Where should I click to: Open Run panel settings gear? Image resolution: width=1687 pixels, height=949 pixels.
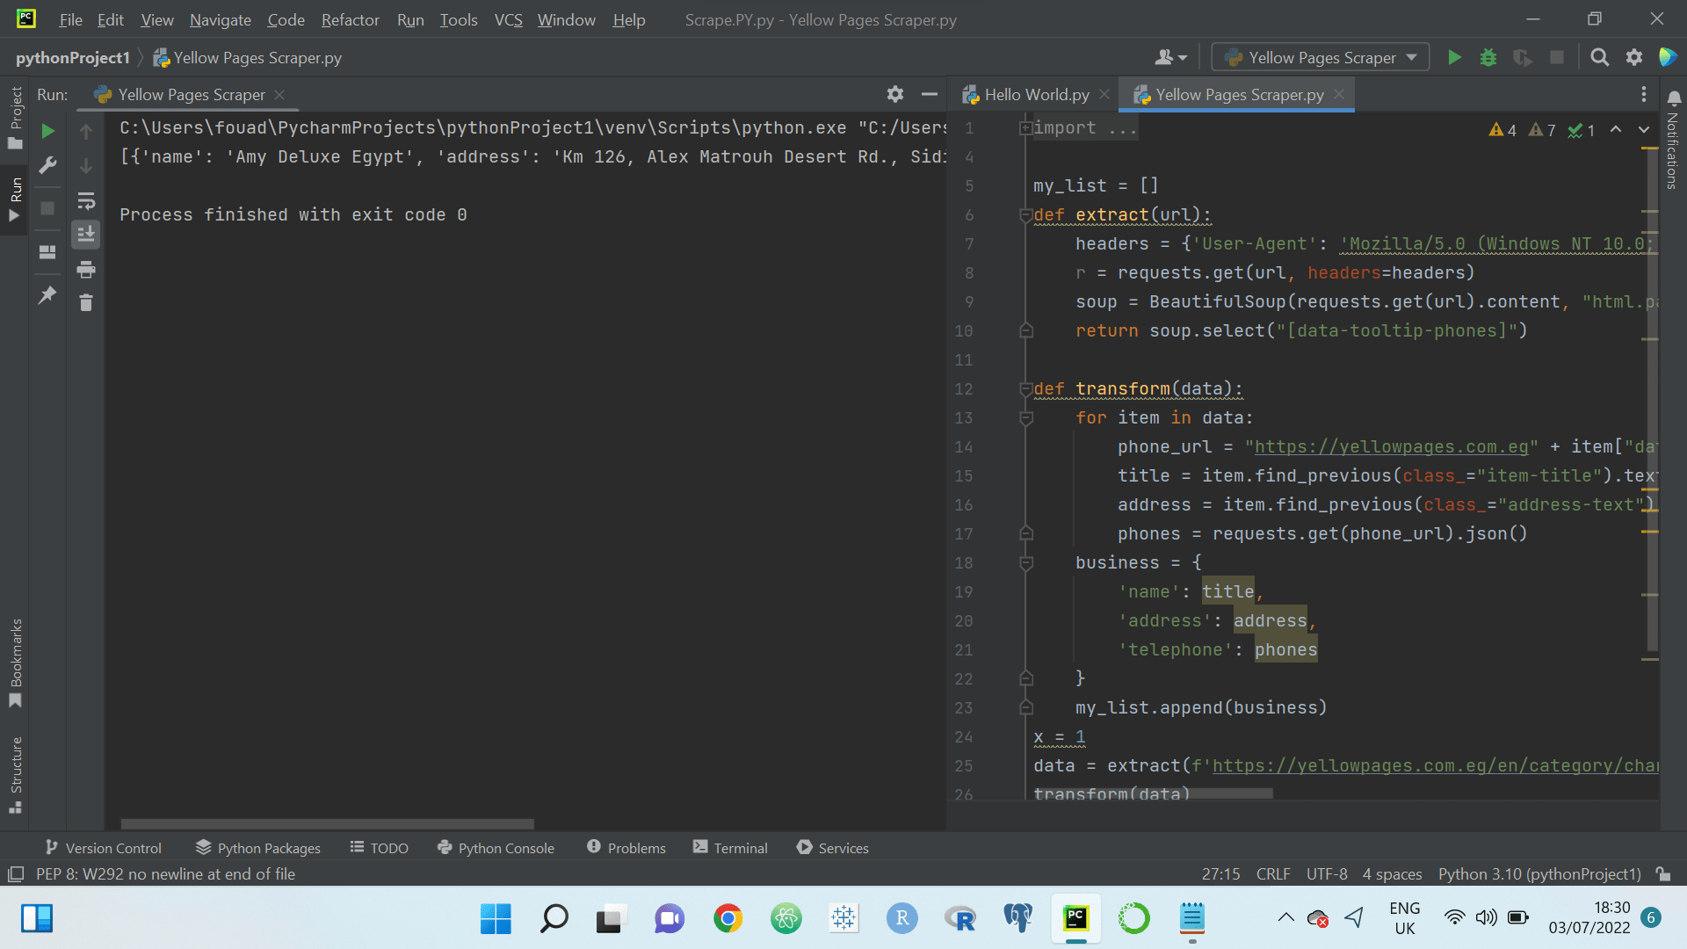894,94
